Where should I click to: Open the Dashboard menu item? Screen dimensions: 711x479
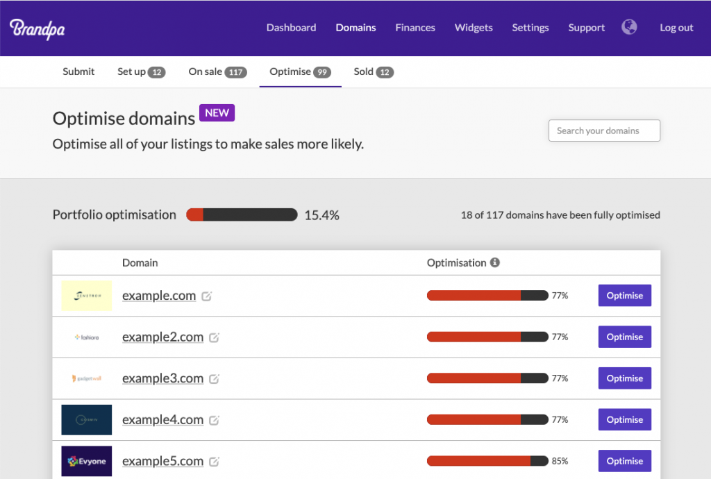pos(291,28)
